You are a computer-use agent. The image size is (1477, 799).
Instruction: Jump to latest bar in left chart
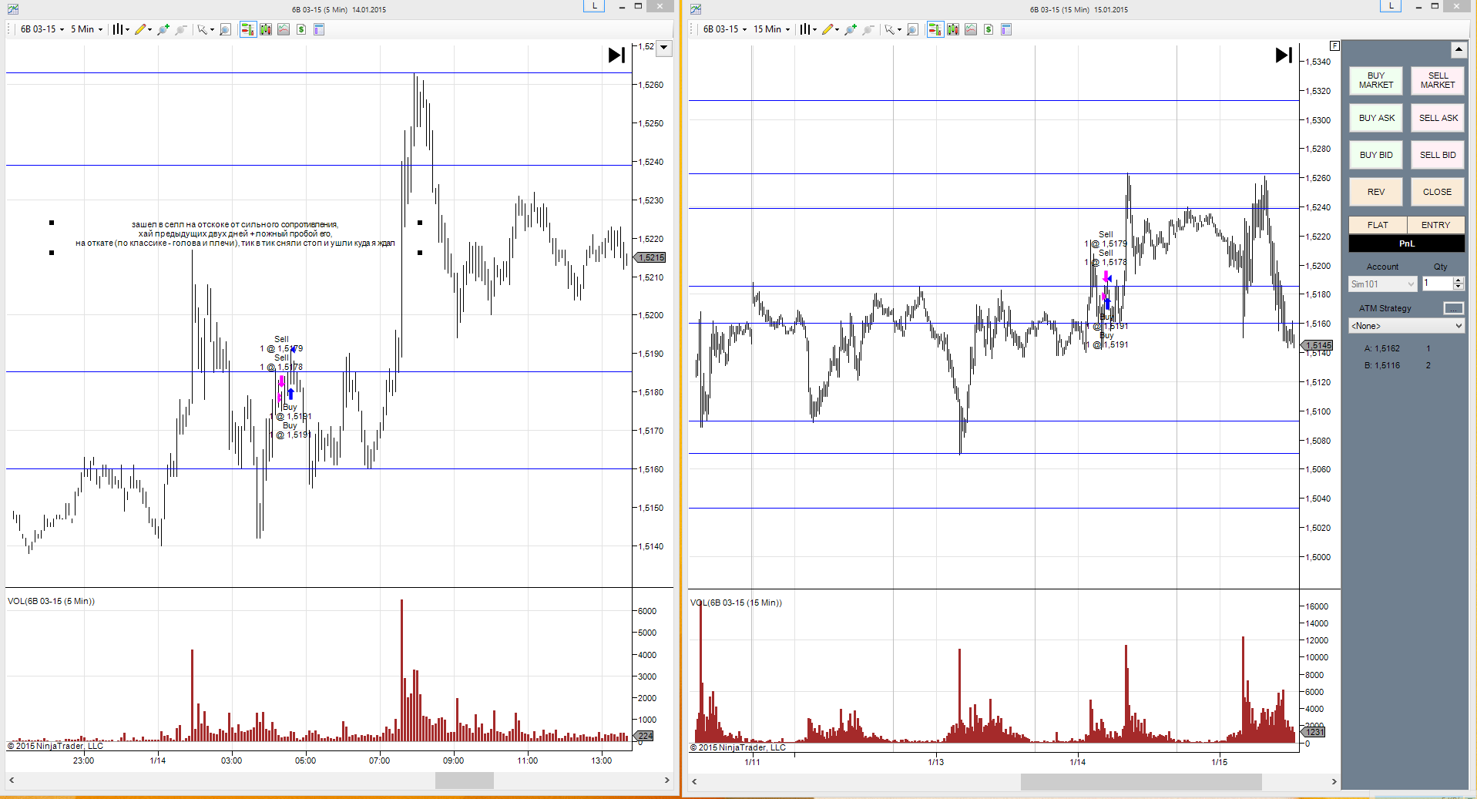click(x=616, y=55)
